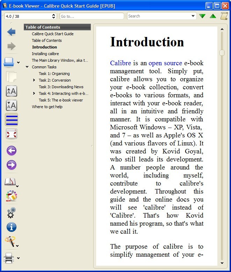
Task: Open the Search history dropdown arrow
Action: [x=193, y=16]
